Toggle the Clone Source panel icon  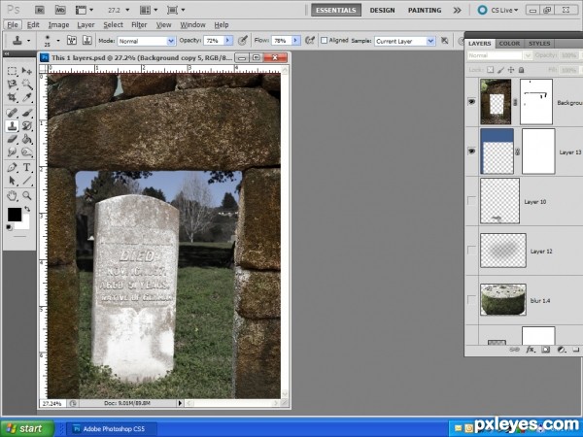pos(87,40)
